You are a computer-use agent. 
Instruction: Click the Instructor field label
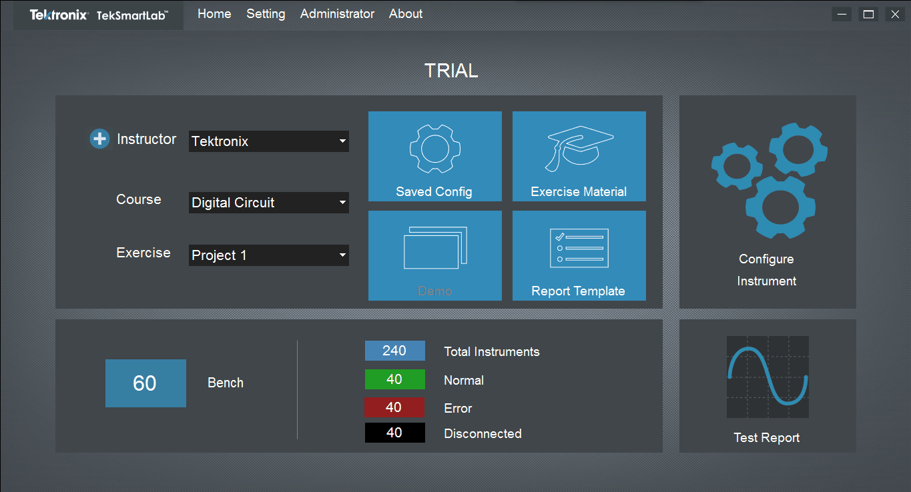point(147,139)
